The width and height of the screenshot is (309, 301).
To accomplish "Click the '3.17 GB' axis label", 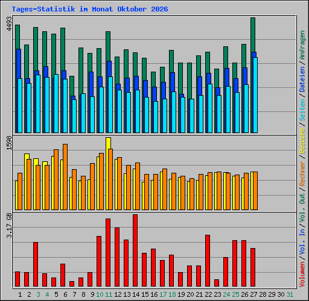I will (10, 225).
